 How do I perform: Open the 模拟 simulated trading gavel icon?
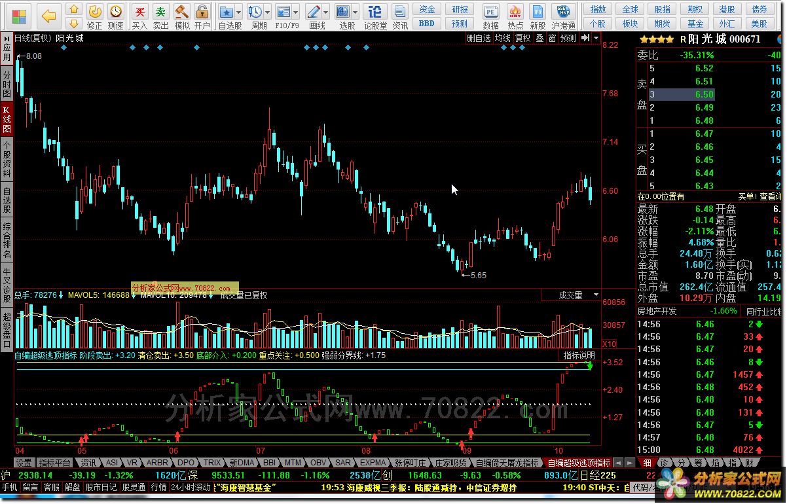point(181,16)
